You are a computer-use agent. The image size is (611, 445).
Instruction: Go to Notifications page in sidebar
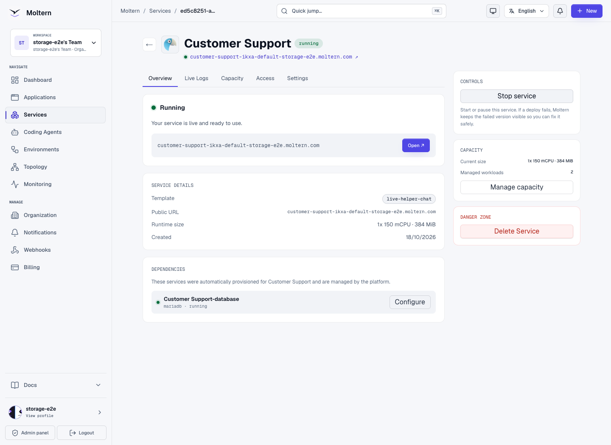click(x=55, y=233)
